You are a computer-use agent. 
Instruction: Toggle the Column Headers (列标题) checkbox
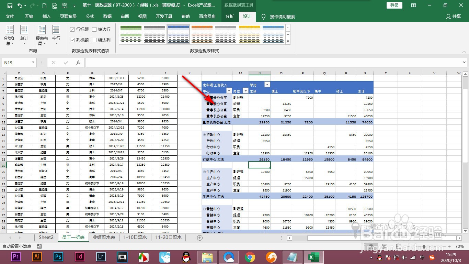tap(72, 40)
